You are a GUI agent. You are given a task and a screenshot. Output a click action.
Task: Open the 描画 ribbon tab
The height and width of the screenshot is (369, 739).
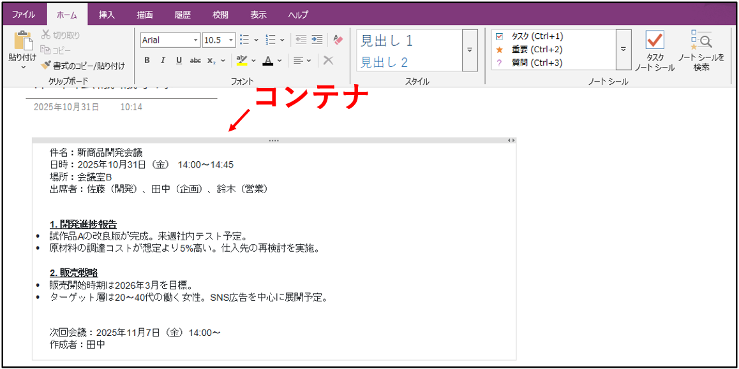point(144,13)
